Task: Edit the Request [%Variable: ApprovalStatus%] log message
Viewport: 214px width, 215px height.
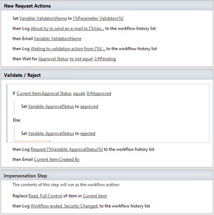Action: [x=67, y=150]
